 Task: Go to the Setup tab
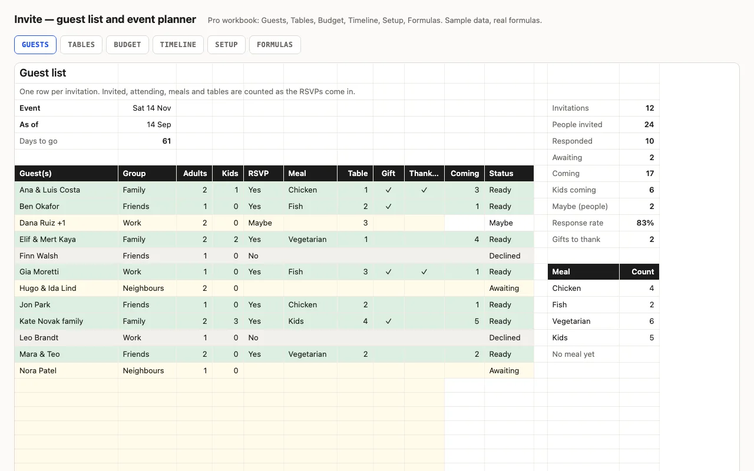pyautogui.click(x=226, y=45)
